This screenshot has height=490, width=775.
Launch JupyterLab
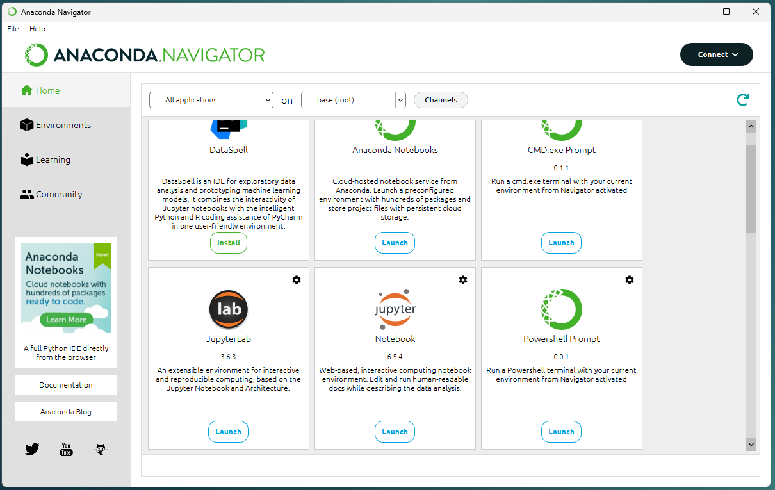[x=228, y=432]
